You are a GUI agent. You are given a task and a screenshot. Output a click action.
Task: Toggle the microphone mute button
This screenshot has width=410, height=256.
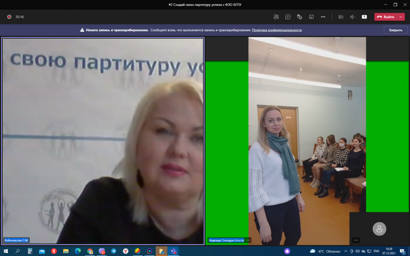pos(353,17)
